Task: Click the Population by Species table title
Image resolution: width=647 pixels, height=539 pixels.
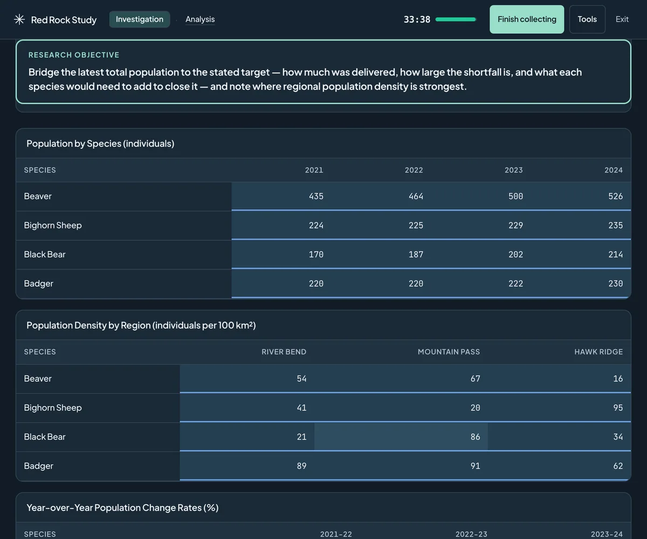Action: pos(100,143)
